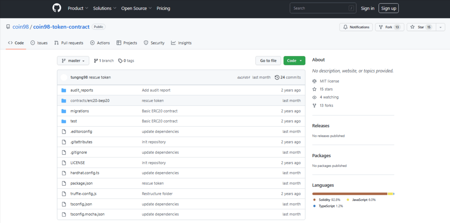450x223 pixels.
Task: Click the eye icon next to 4 watching
Action: [314, 97]
